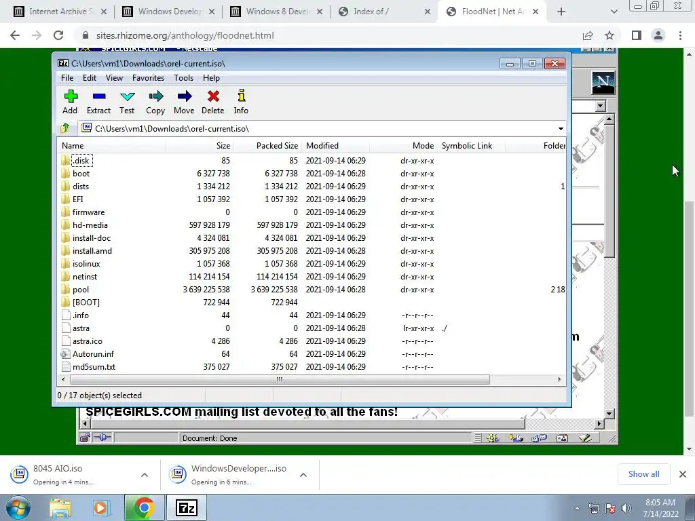This screenshot has width=695, height=521.
Task: Go back in Chrome history
Action: 15,35
